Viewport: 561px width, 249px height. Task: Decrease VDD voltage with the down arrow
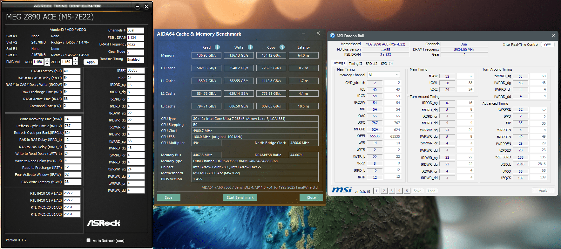pos(47,64)
